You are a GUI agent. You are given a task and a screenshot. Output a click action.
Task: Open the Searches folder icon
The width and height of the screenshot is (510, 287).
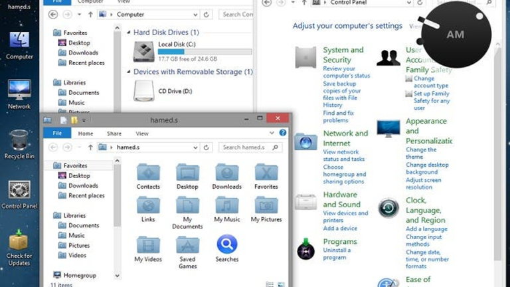pos(226,244)
